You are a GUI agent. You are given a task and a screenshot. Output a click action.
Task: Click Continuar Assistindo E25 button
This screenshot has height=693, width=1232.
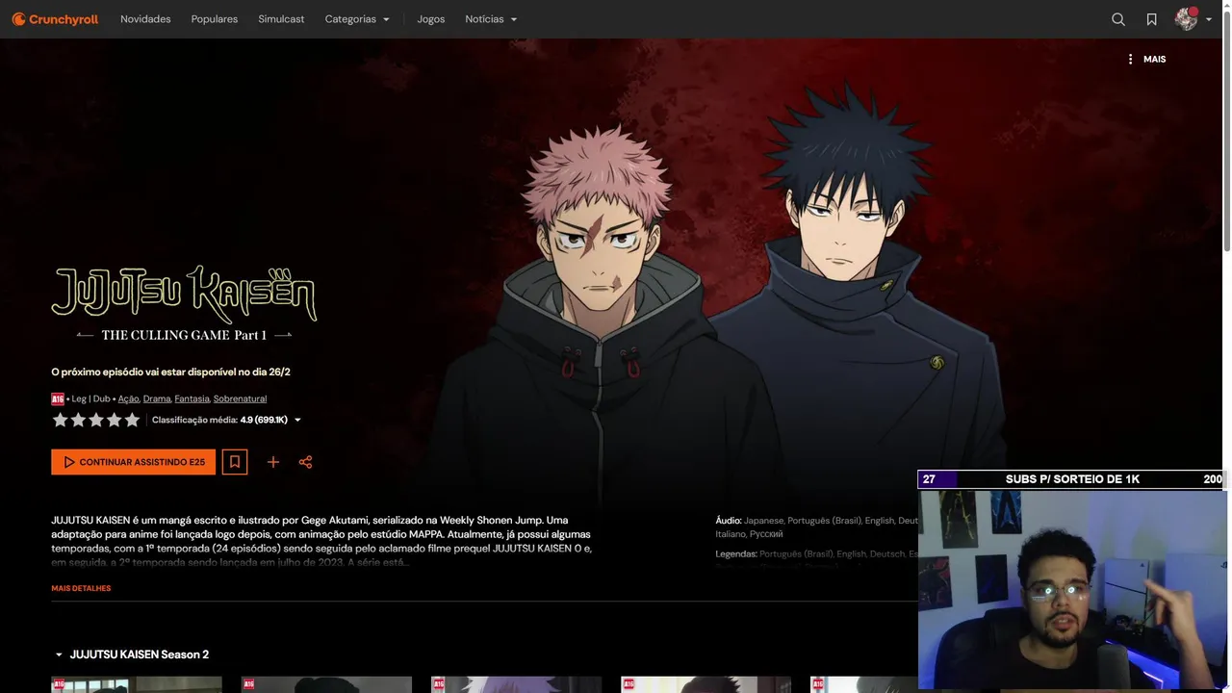(x=134, y=462)
